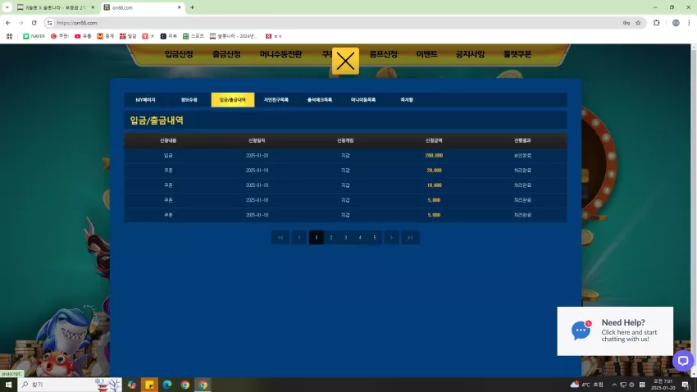Screen dimensions: 697x392
Task: Open the tab search dropdown arrow
Action: (7, 7)
